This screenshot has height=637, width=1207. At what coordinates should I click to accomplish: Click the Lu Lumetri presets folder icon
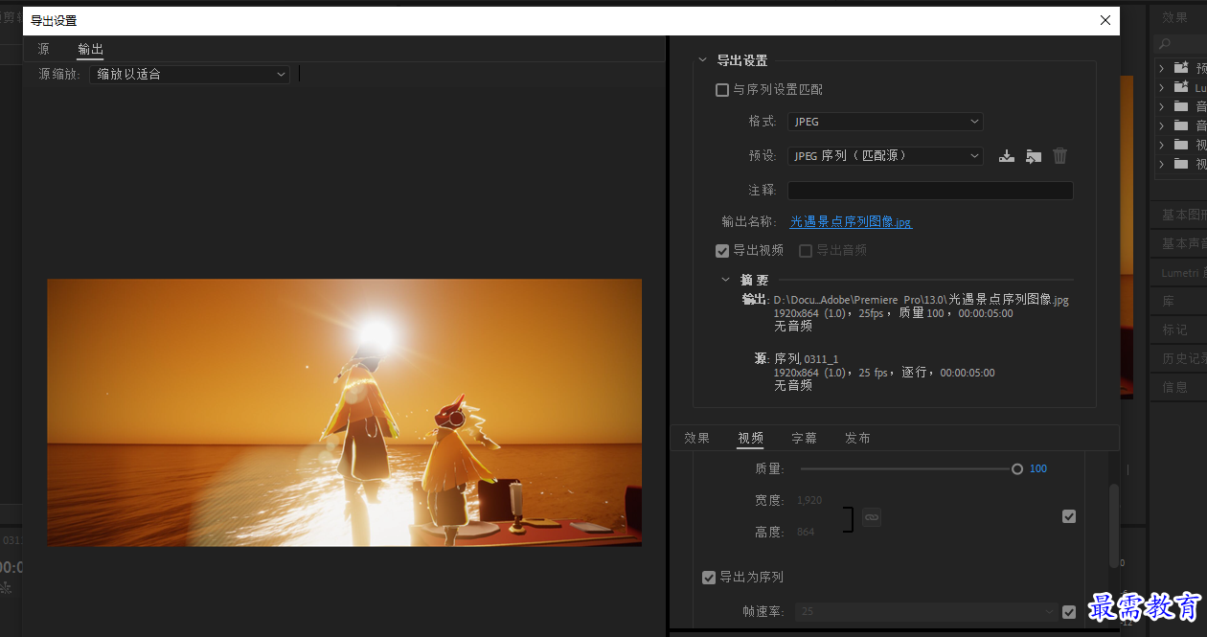pyautogui.click(x=1181, y=87)
